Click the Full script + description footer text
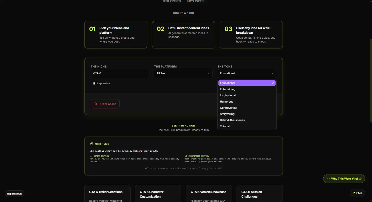This screenshot has width=372, height=202. (x=184, y=168)
